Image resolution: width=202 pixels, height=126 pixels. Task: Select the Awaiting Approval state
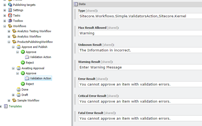pyautogui.click(x=33, y=68)
